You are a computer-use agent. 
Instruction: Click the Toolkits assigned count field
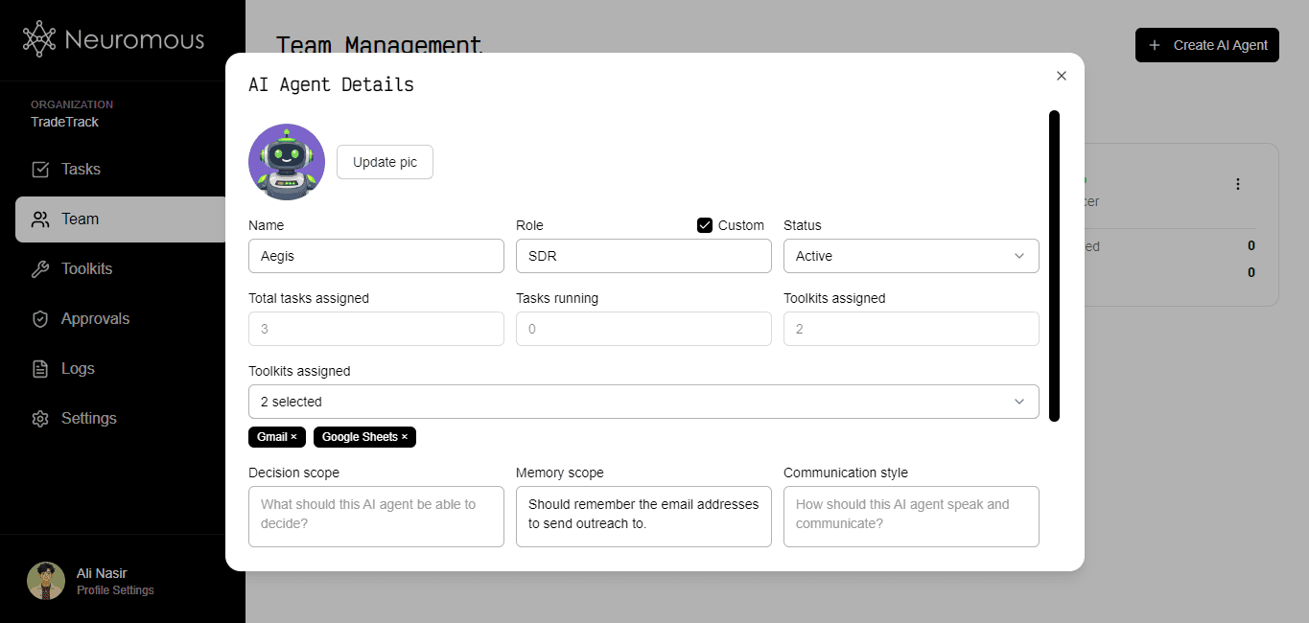point(911,329)
